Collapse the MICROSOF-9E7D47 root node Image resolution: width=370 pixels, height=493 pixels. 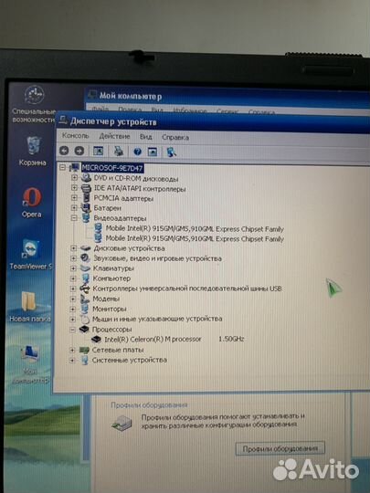click(63, 167)
